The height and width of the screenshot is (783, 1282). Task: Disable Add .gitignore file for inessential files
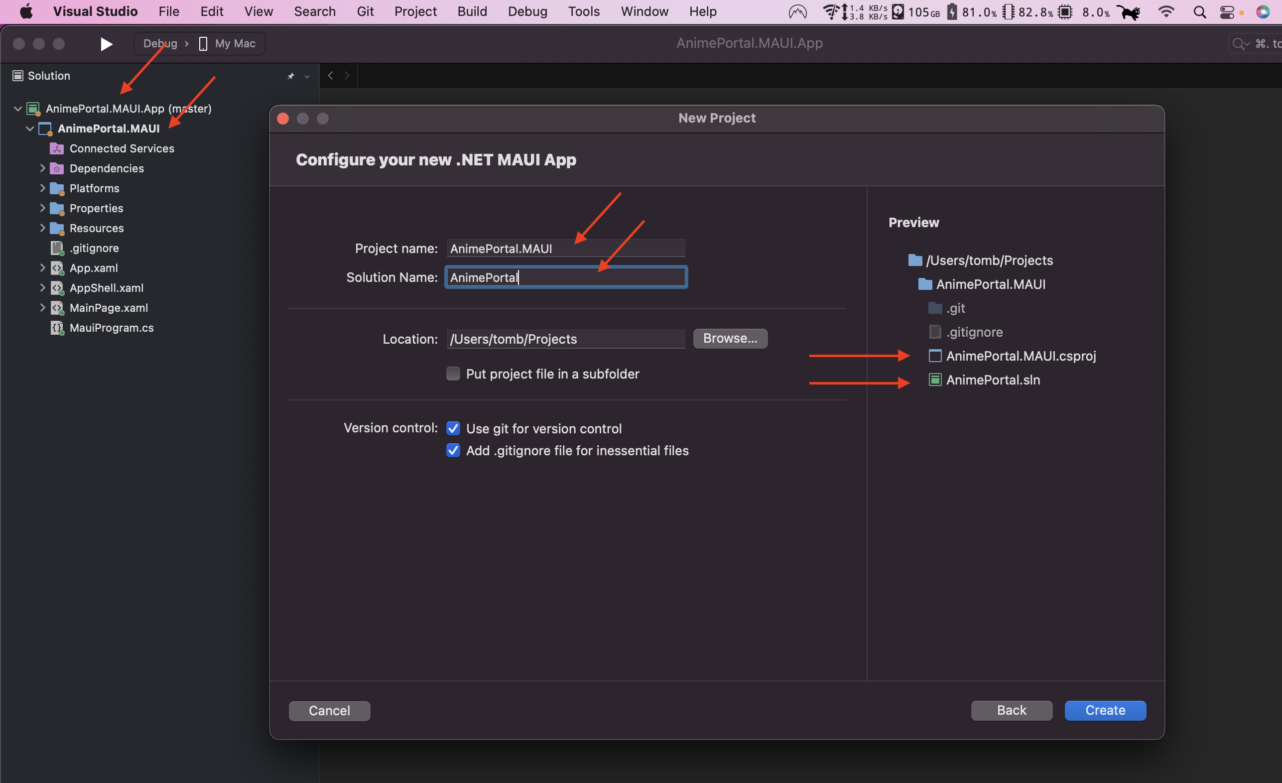point(453,451)
